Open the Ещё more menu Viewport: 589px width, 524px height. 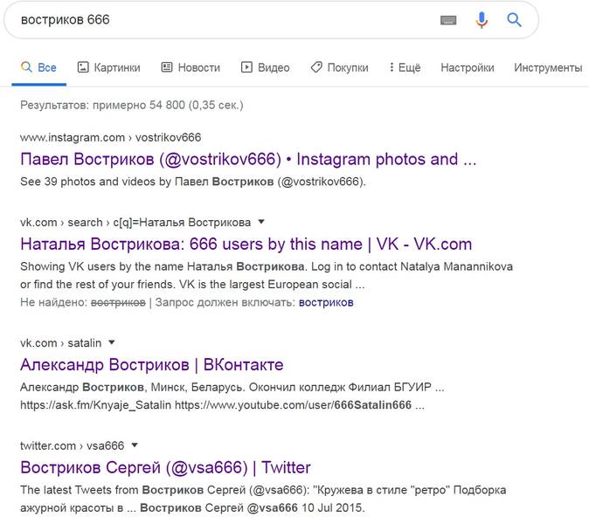click(x=405, y=67)
